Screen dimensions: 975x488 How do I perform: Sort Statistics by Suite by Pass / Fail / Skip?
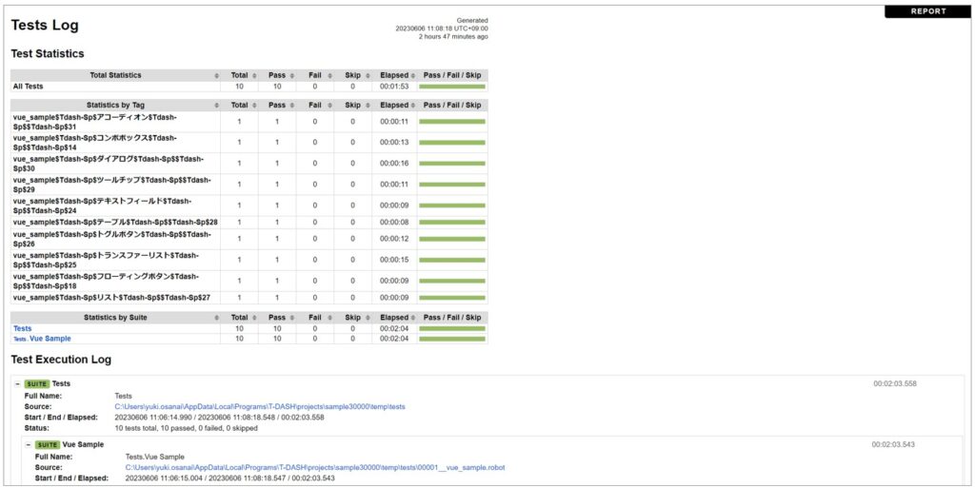tap(452, 318)
